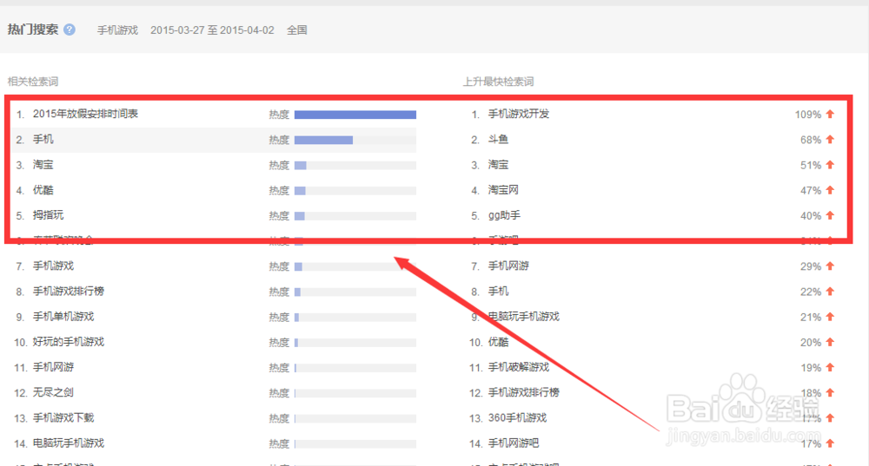The height and width of the screenshot is (466, 869).
Task: Click the up arrow beside 优酷 20%
Action: coord(830,343)
